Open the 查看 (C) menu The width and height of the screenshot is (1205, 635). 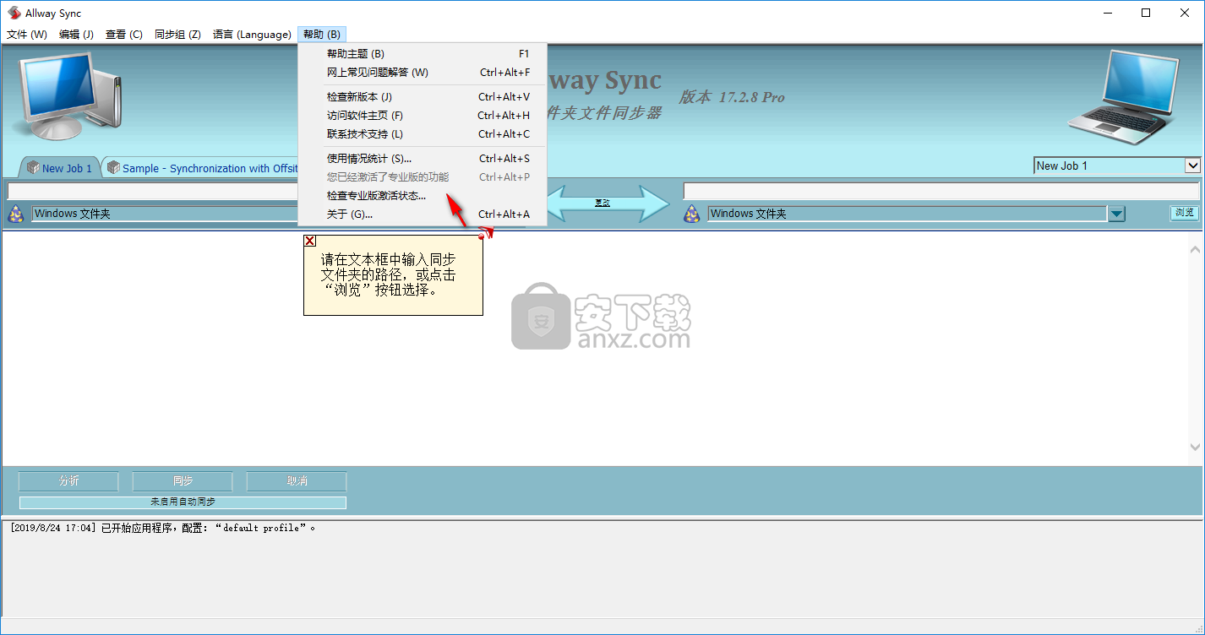click(x=123, y=35)
